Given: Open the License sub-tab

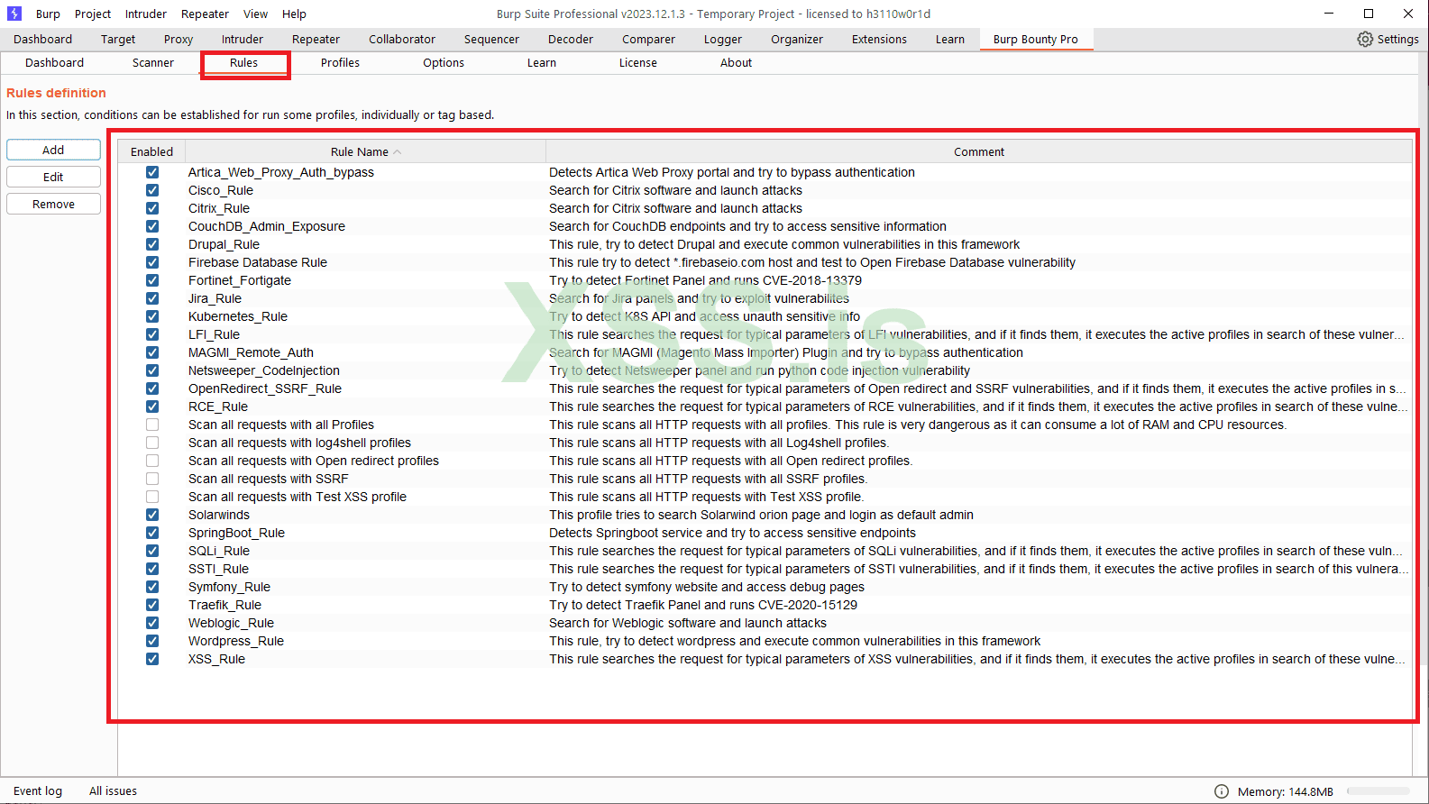Looking at the screenshot, I should click(x=638, y=63).
